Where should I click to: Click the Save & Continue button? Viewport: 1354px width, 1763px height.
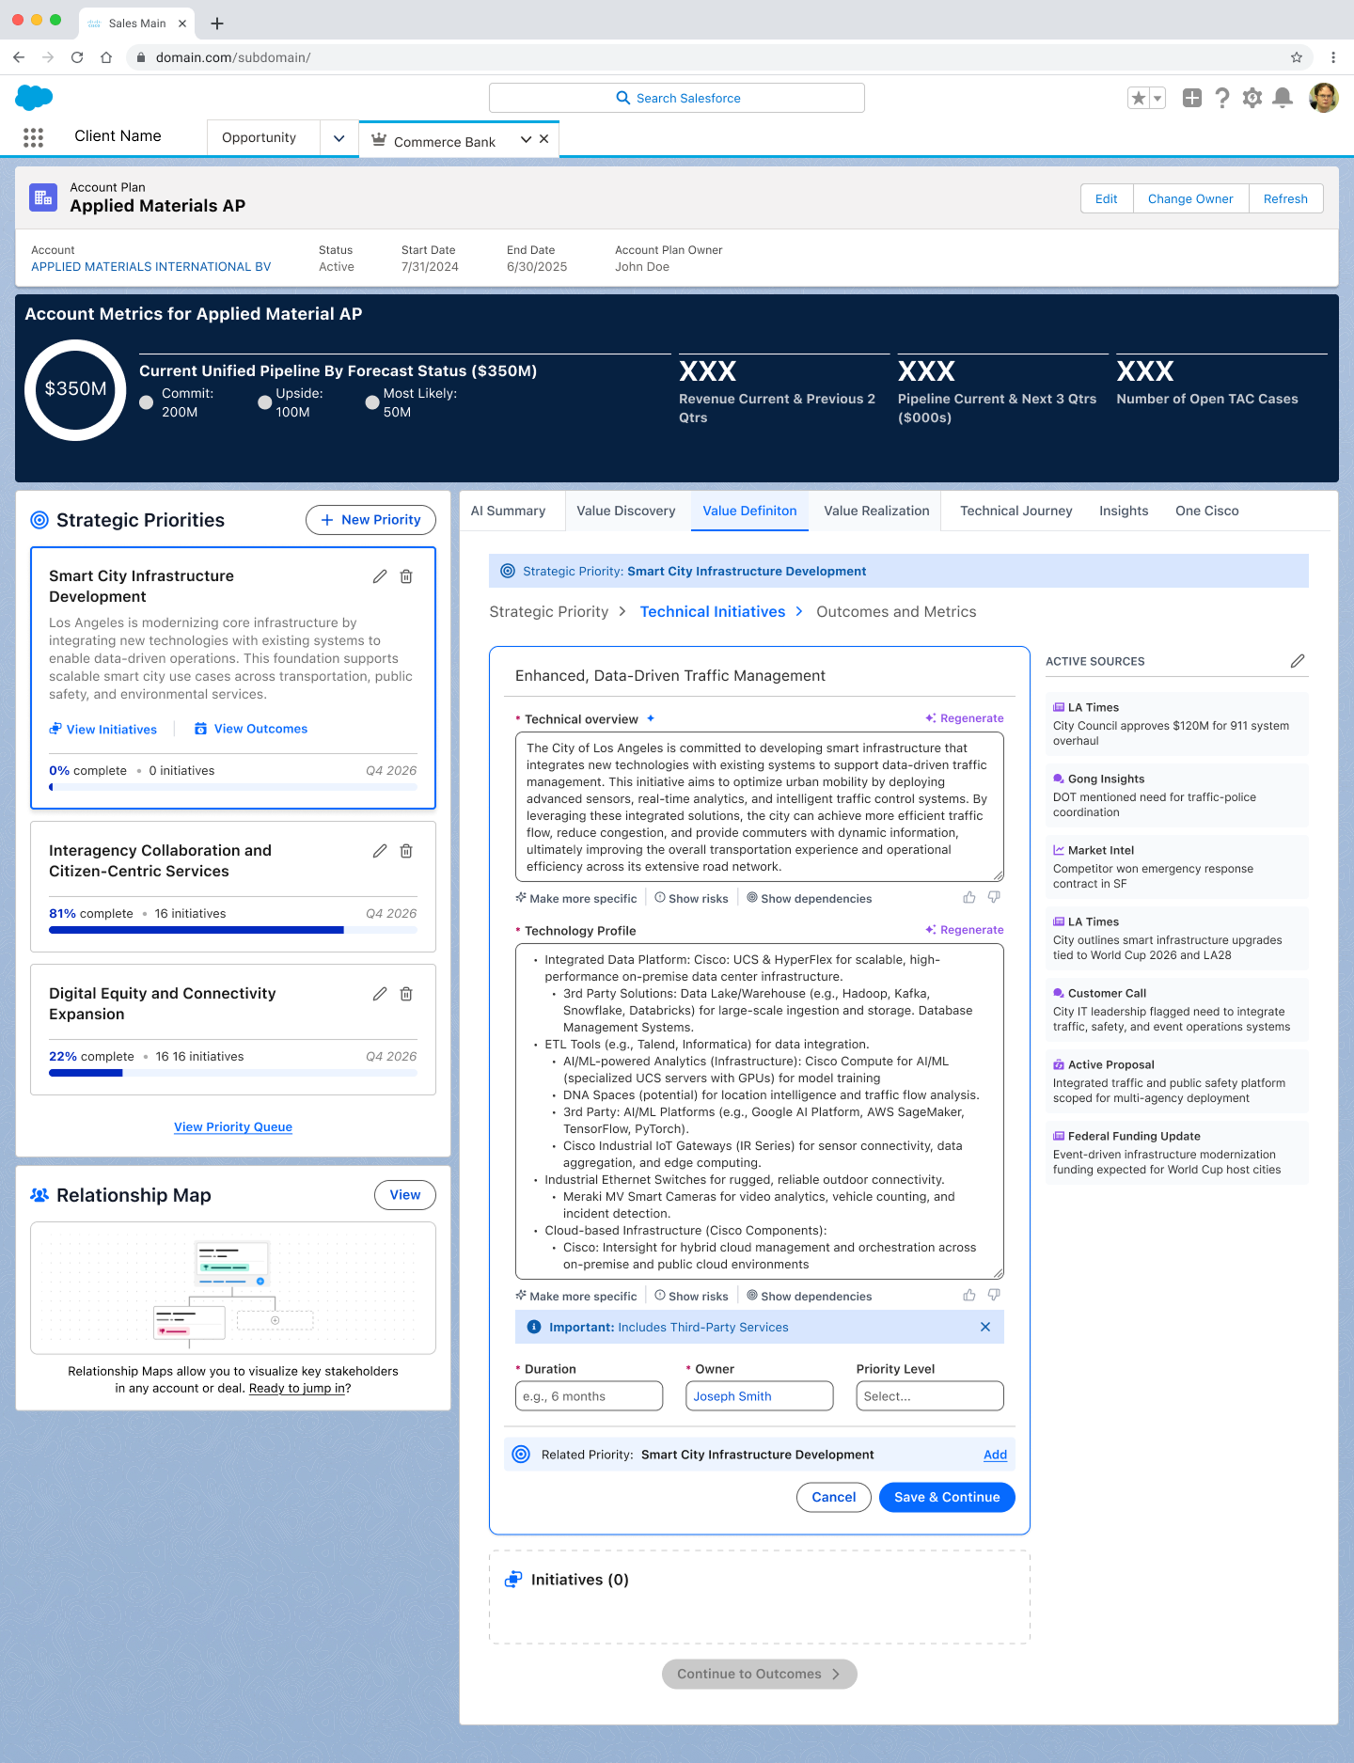946,1497
